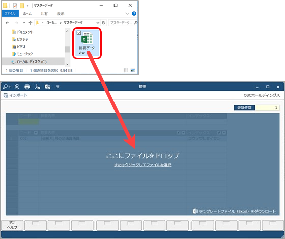Click the 登録件数 value field
285x239 pixels.
coord(267,108)
